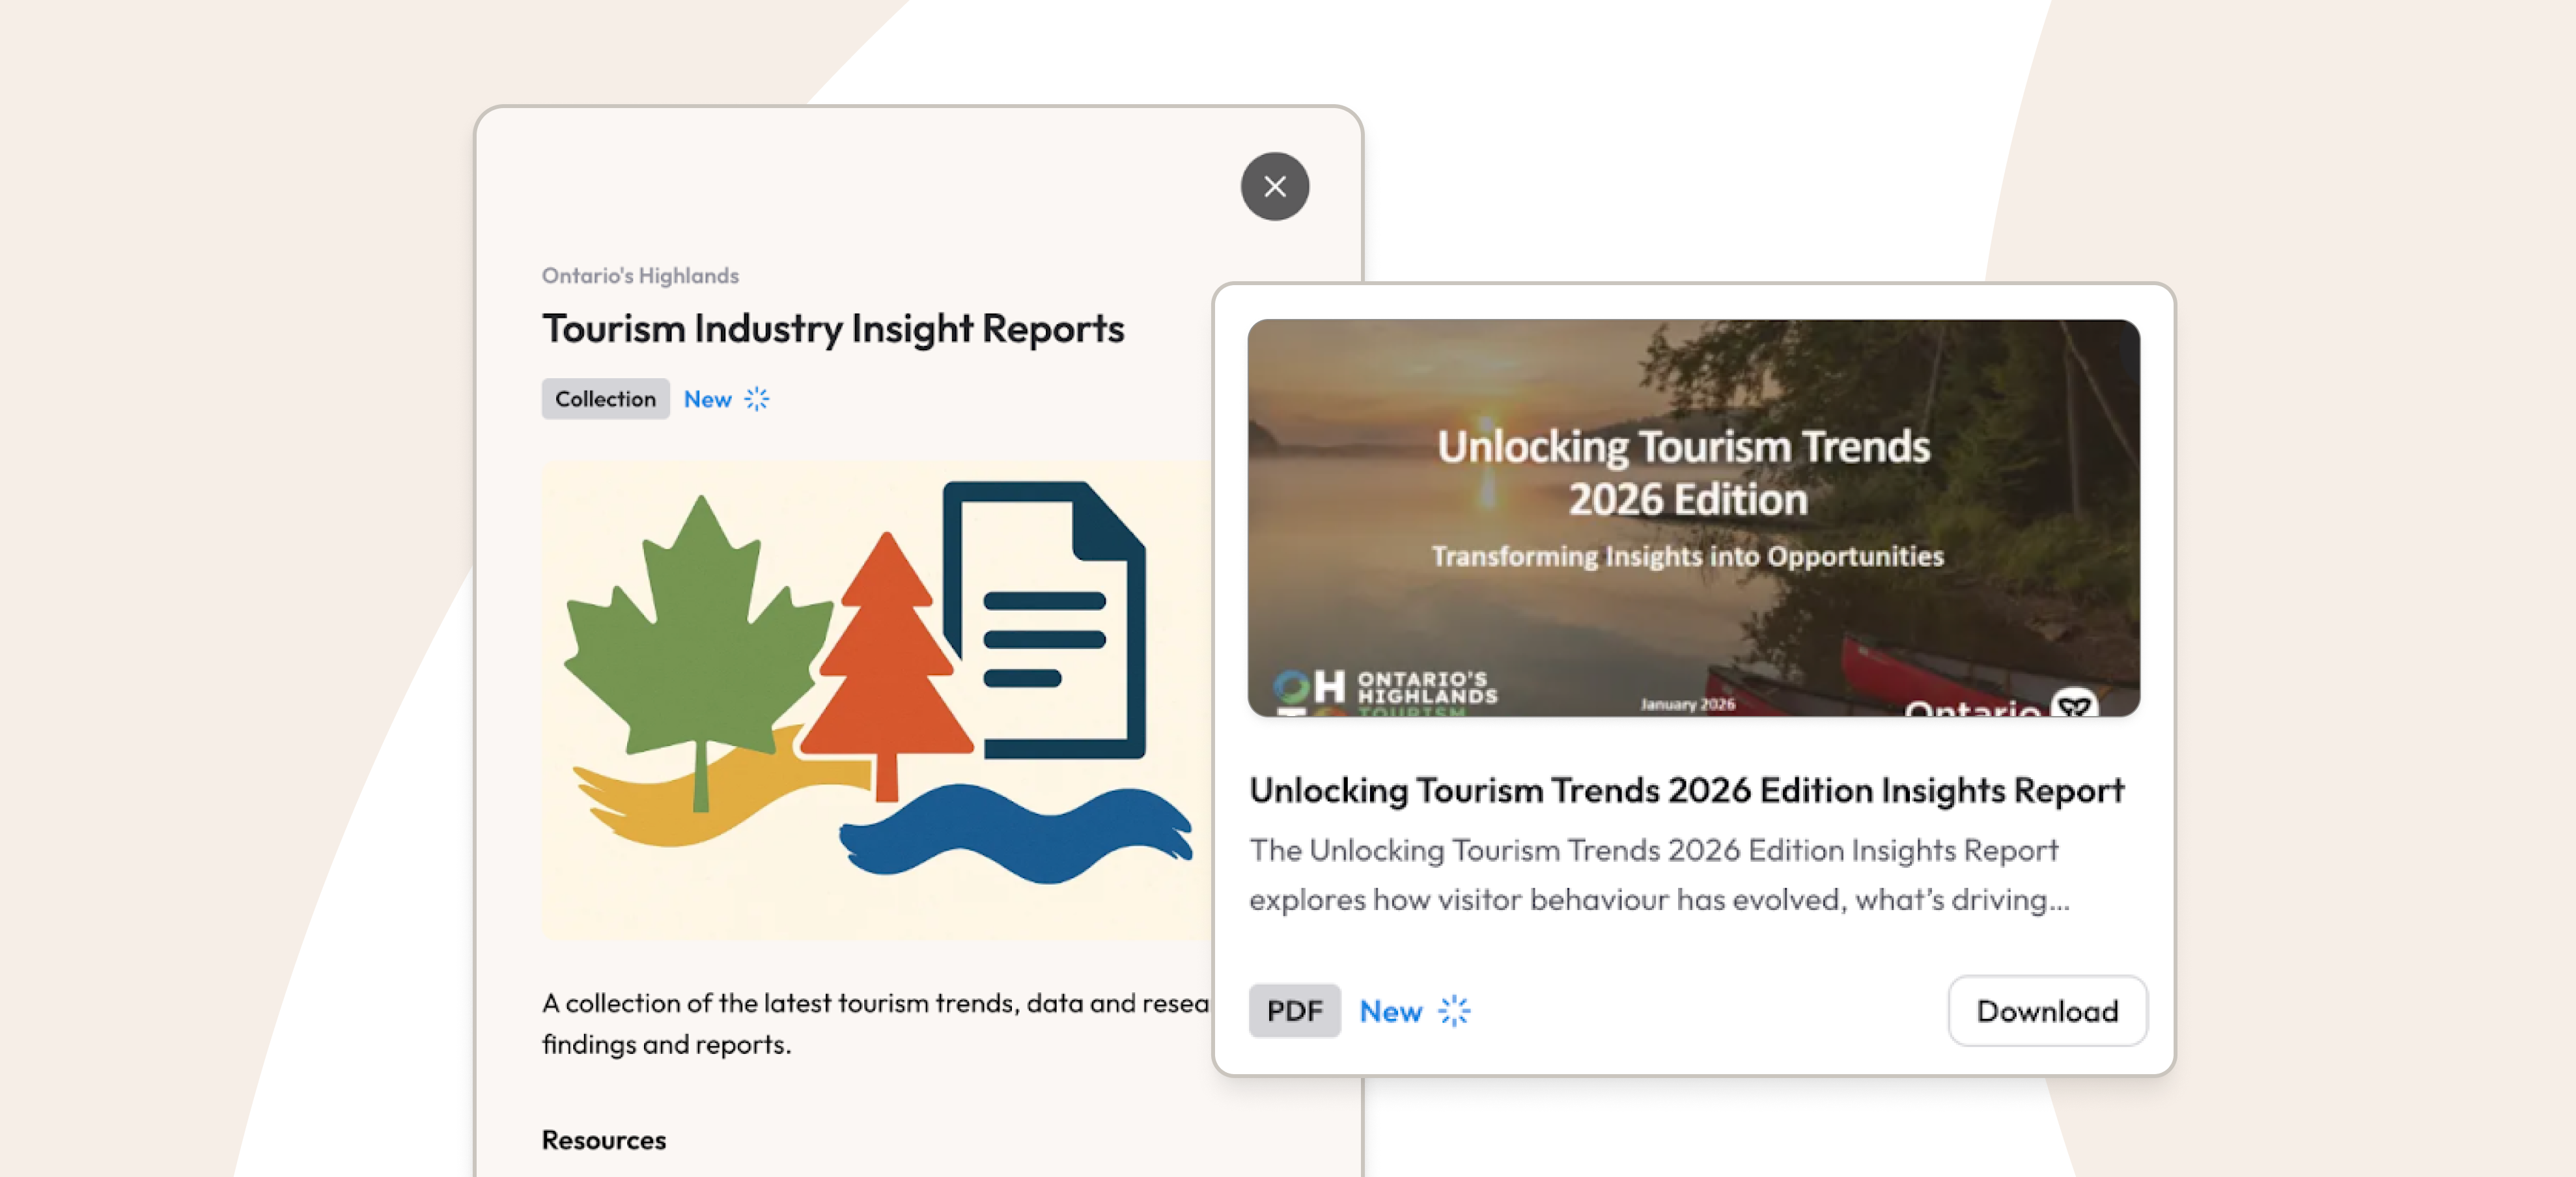The height and width of the screenshot is (1177, 2576).
Task: Click the Ontario's Highlands logo on the report cover
Action: pyautogui.click(x=1385, y=689)
